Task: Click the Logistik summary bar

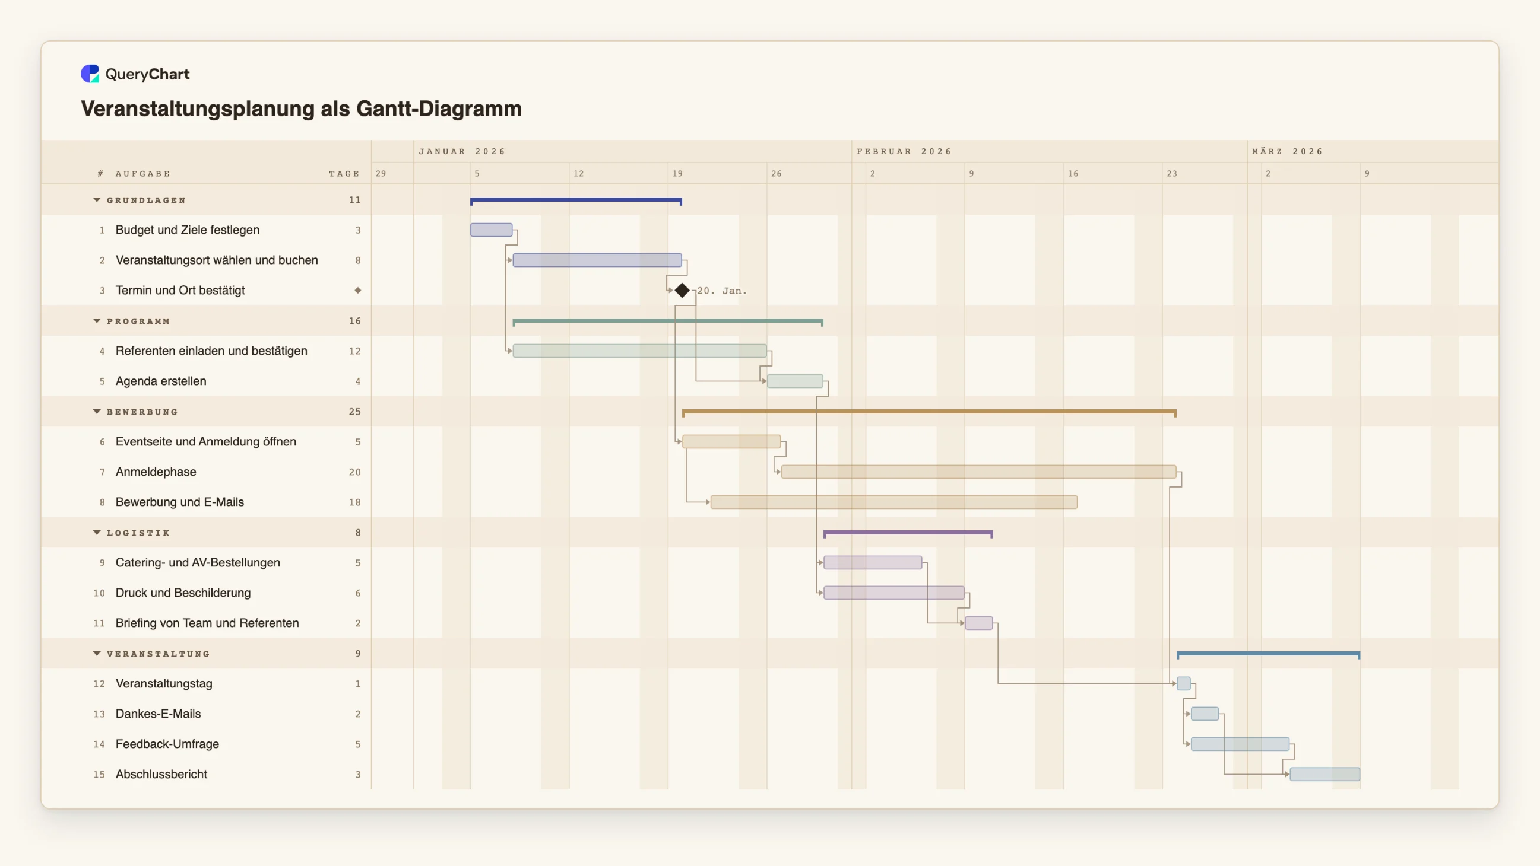Action: (x=908, y=533)
